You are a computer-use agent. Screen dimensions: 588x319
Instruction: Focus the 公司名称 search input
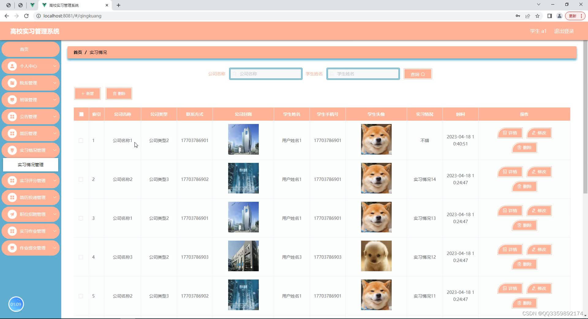tap(266, 74)
